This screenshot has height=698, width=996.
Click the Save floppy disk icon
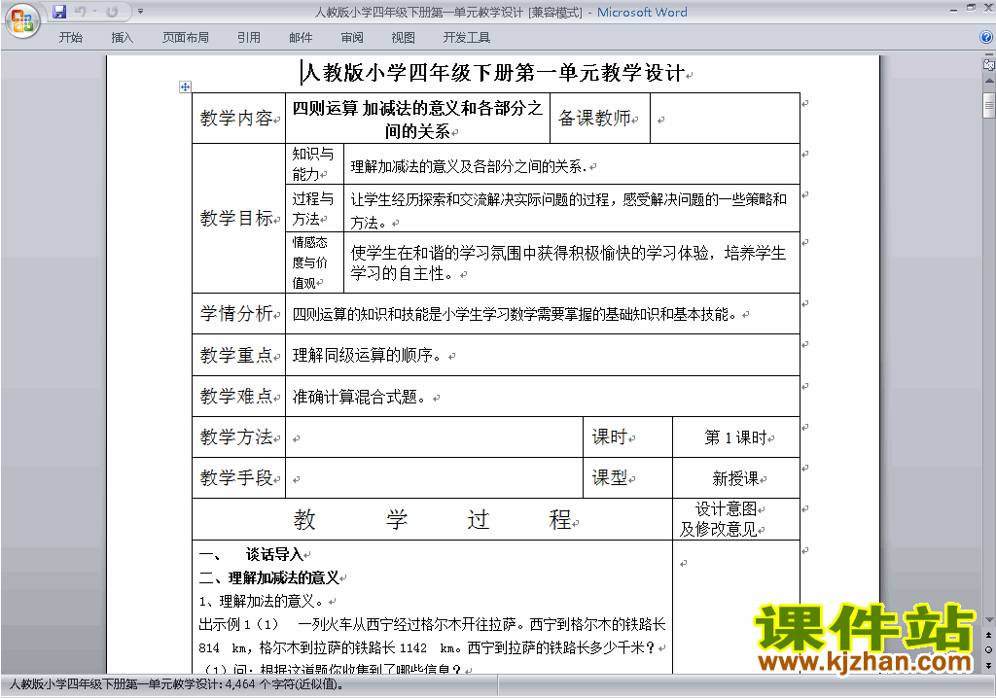[59, 12]
